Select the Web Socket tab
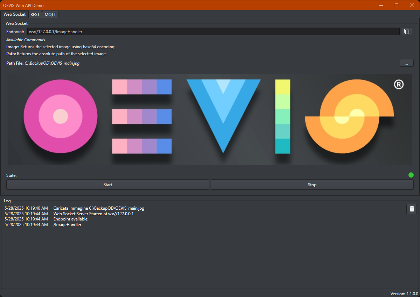Viewport: 420px width, 297px height. point(14,14)
